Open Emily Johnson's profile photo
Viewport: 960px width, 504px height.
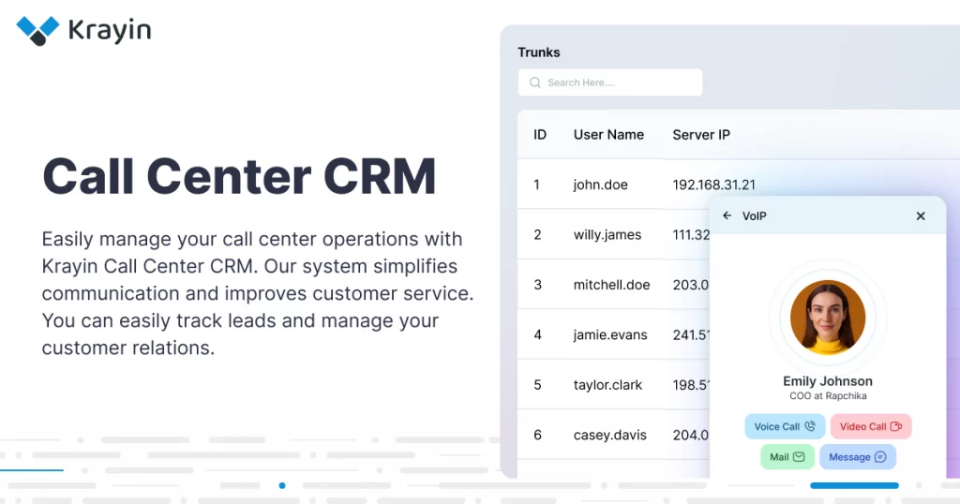point(827,317)
